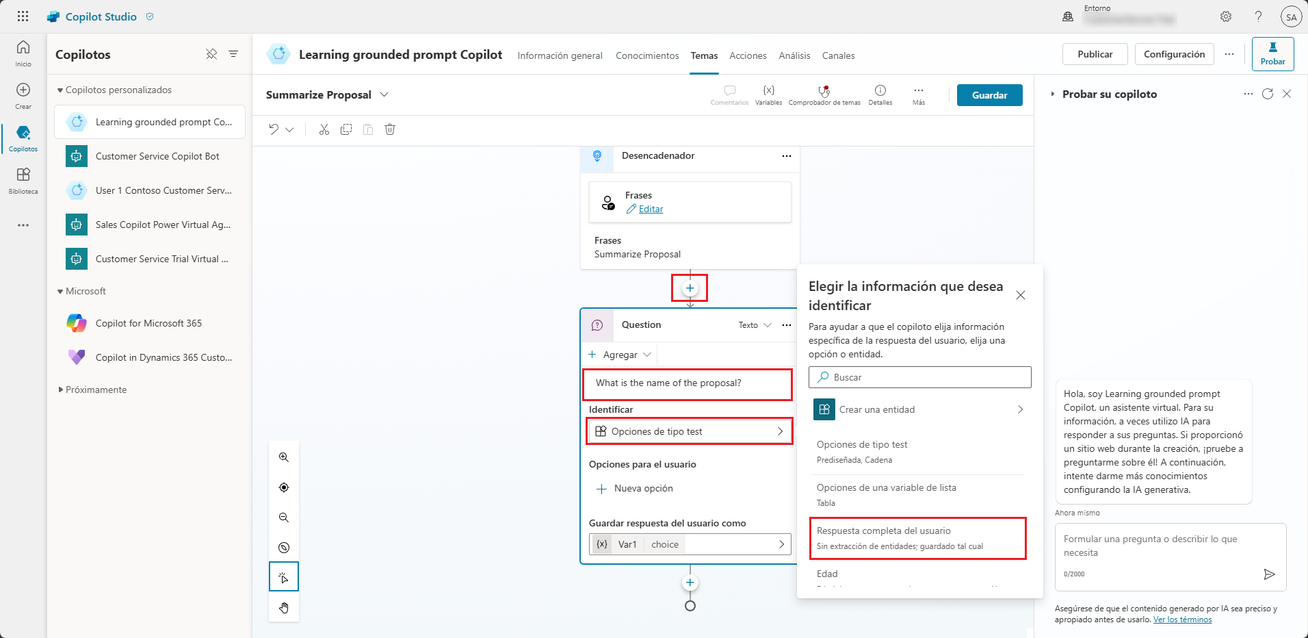Open the SA account avatar
Screen dimensions: 1308x638
click(1291, 17)
